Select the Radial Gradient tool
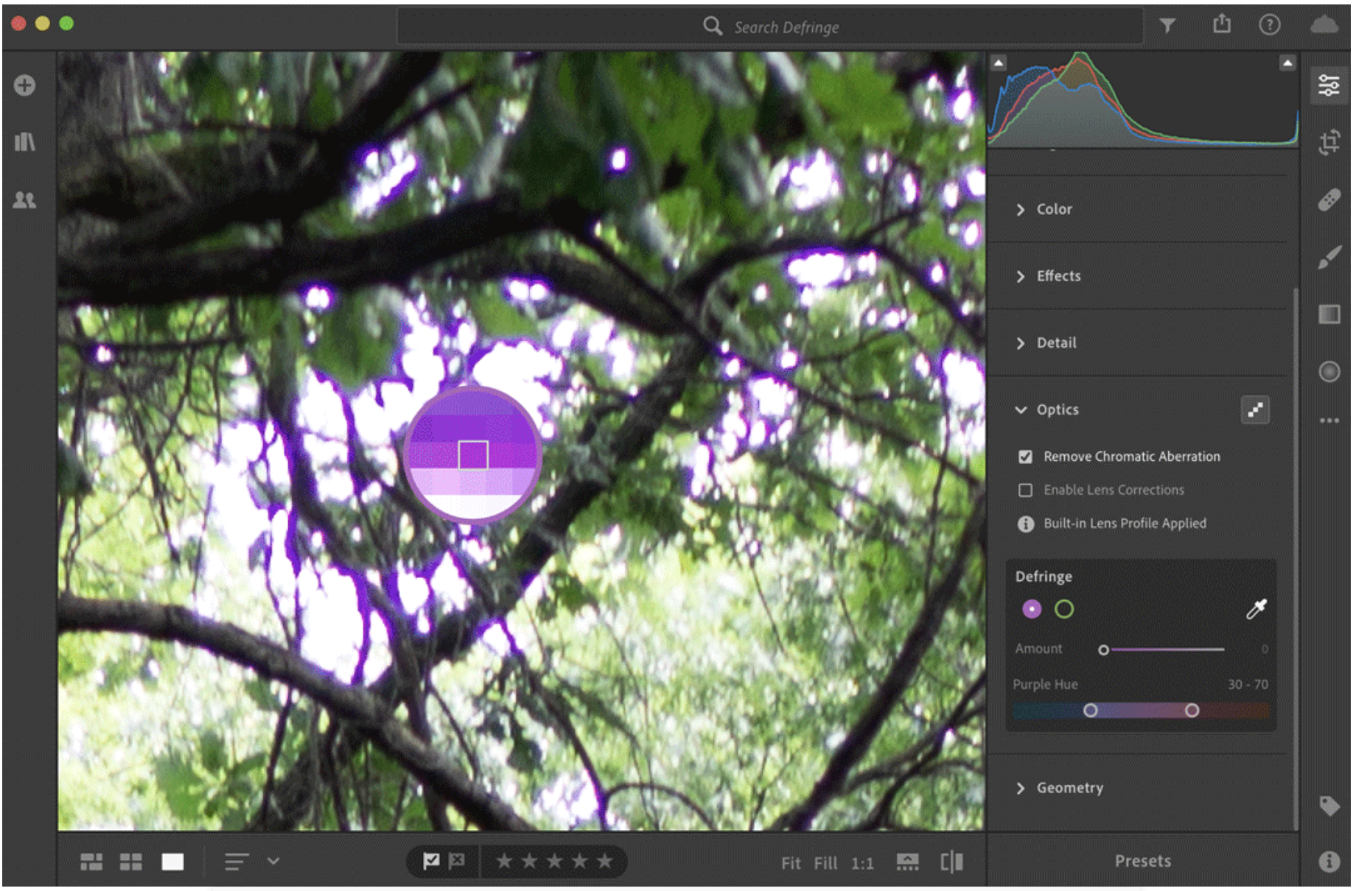This screenshot has height=891, width=1356. coord(1329,372)
